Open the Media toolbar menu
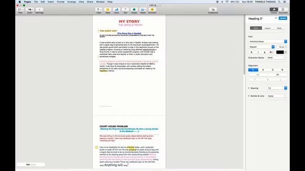This screenshot has height=171, width=305. click(x=143, y=9)
